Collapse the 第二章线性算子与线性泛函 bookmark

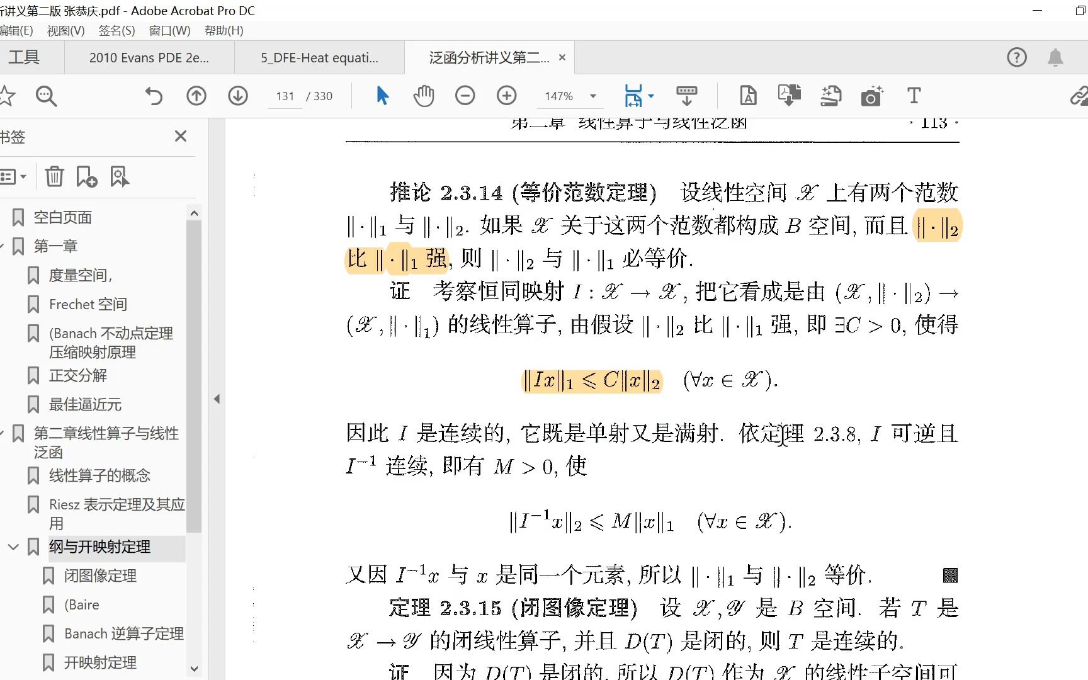(3, 433)
